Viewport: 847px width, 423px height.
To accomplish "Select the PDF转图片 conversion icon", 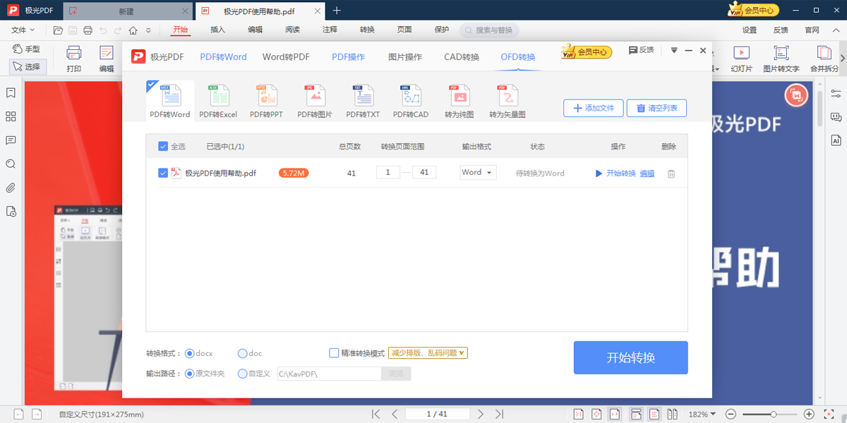I will [314, 101].
